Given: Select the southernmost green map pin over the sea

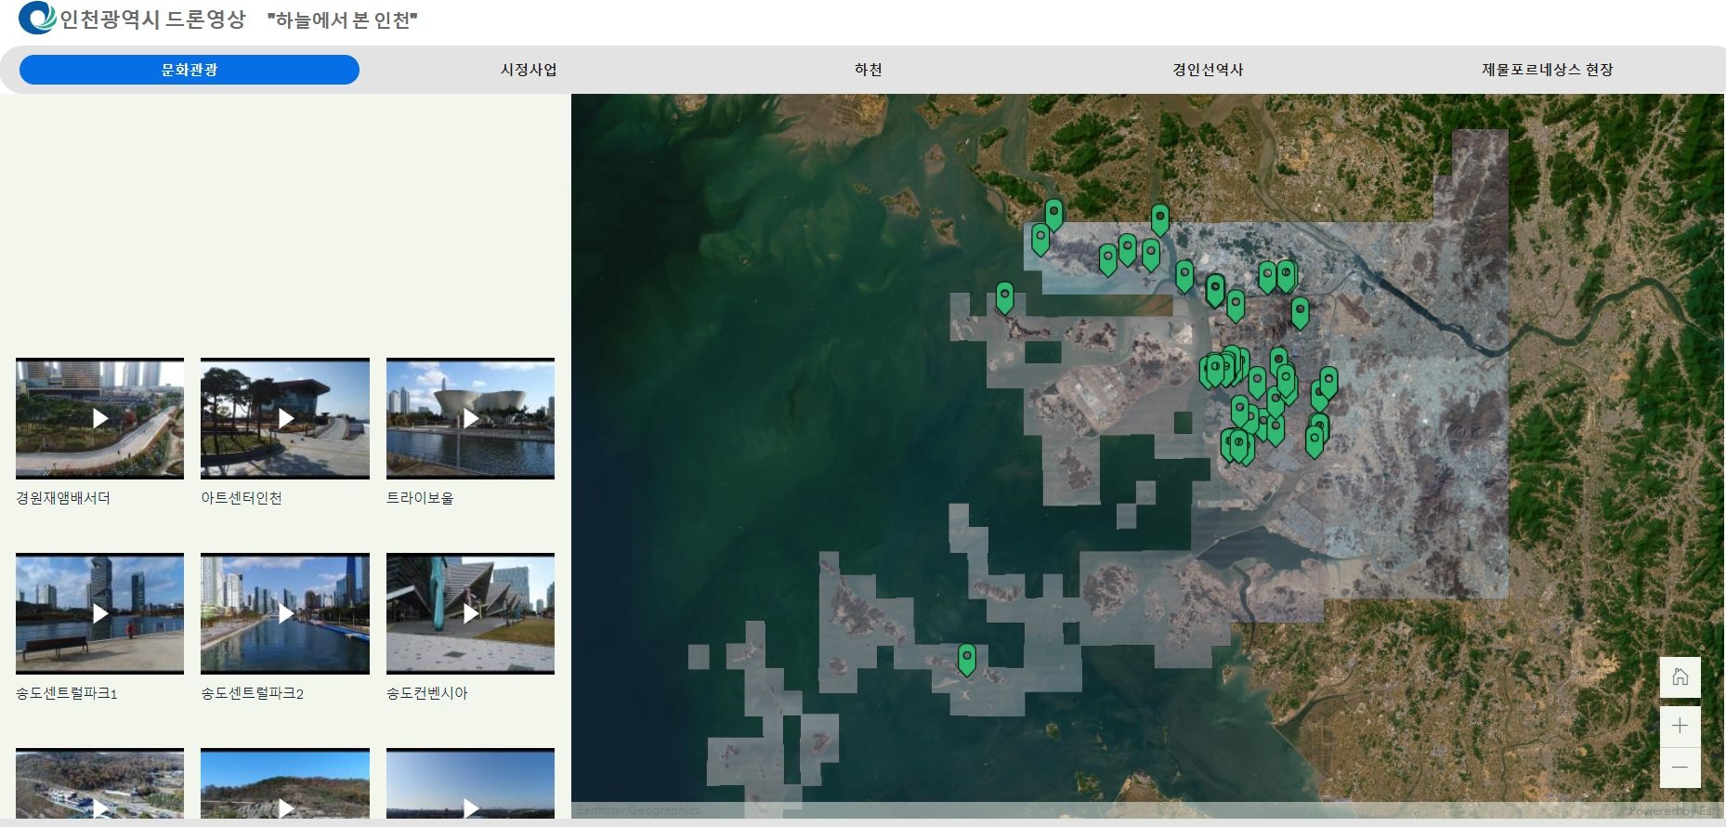Looking at the screenshot, I should pos(967,659).
